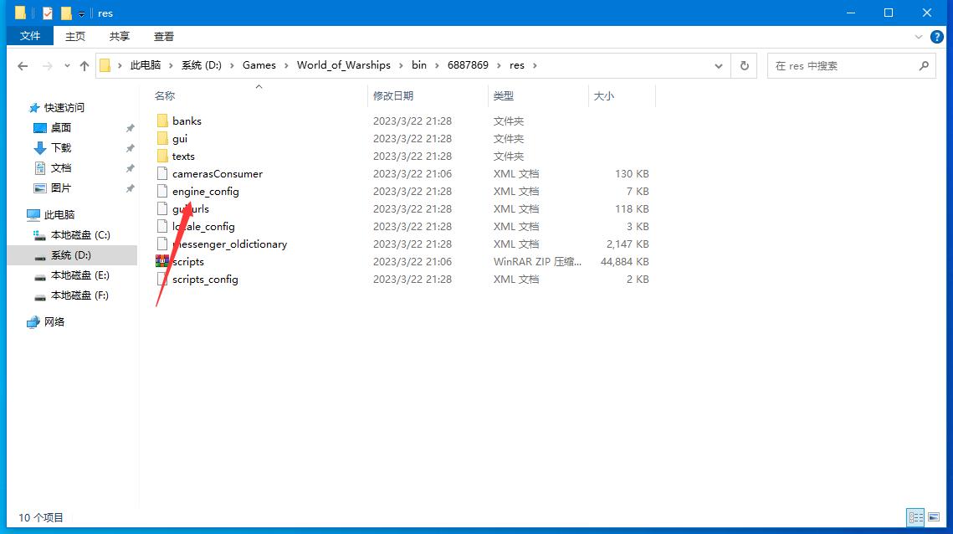Select the engine_config file icon
Screen dimensions: 953x534
[x=162, y=191]
